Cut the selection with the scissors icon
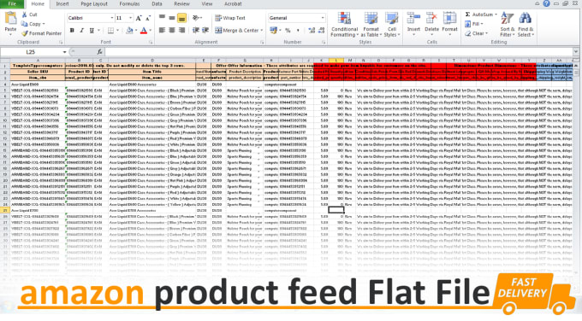The height and width of the screenshot is (321, 582). tap(25, 15)
